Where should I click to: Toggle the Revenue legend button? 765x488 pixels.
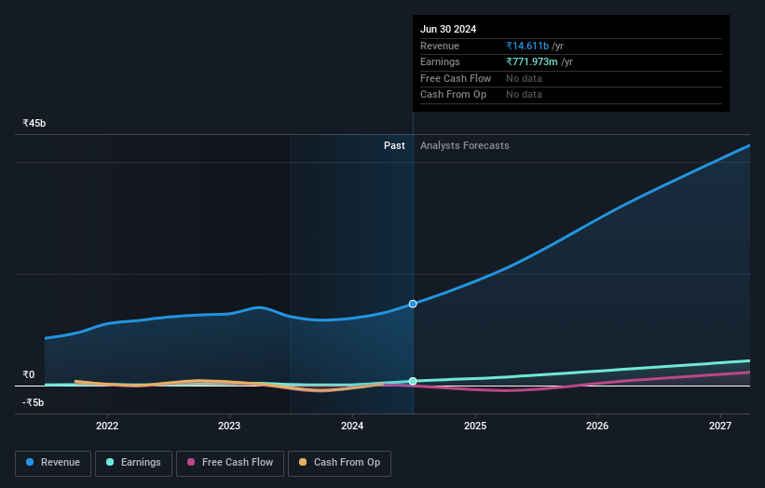coord(53,463)
